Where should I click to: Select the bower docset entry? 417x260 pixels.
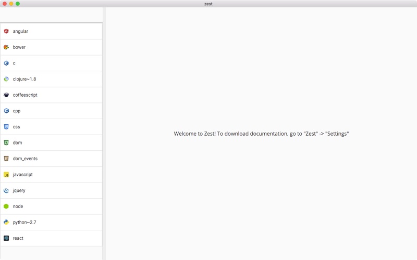(51, 47)
